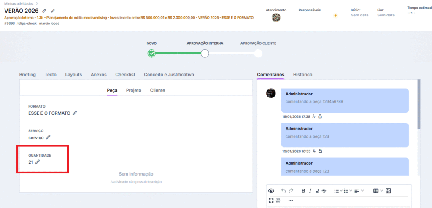Toggle bold formatting in the comment editor

303,191
